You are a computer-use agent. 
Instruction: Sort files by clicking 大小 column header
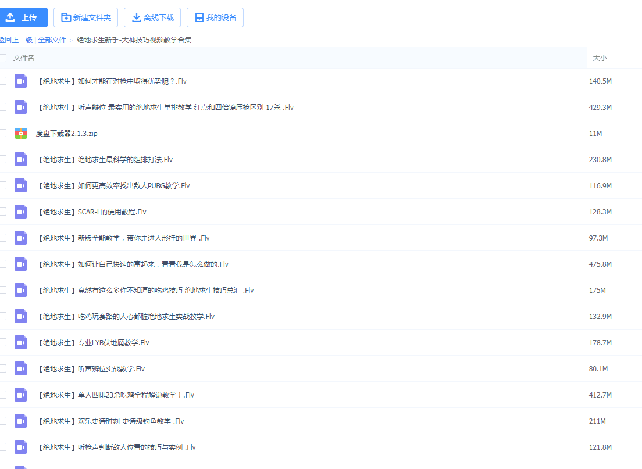click(600, 58)
